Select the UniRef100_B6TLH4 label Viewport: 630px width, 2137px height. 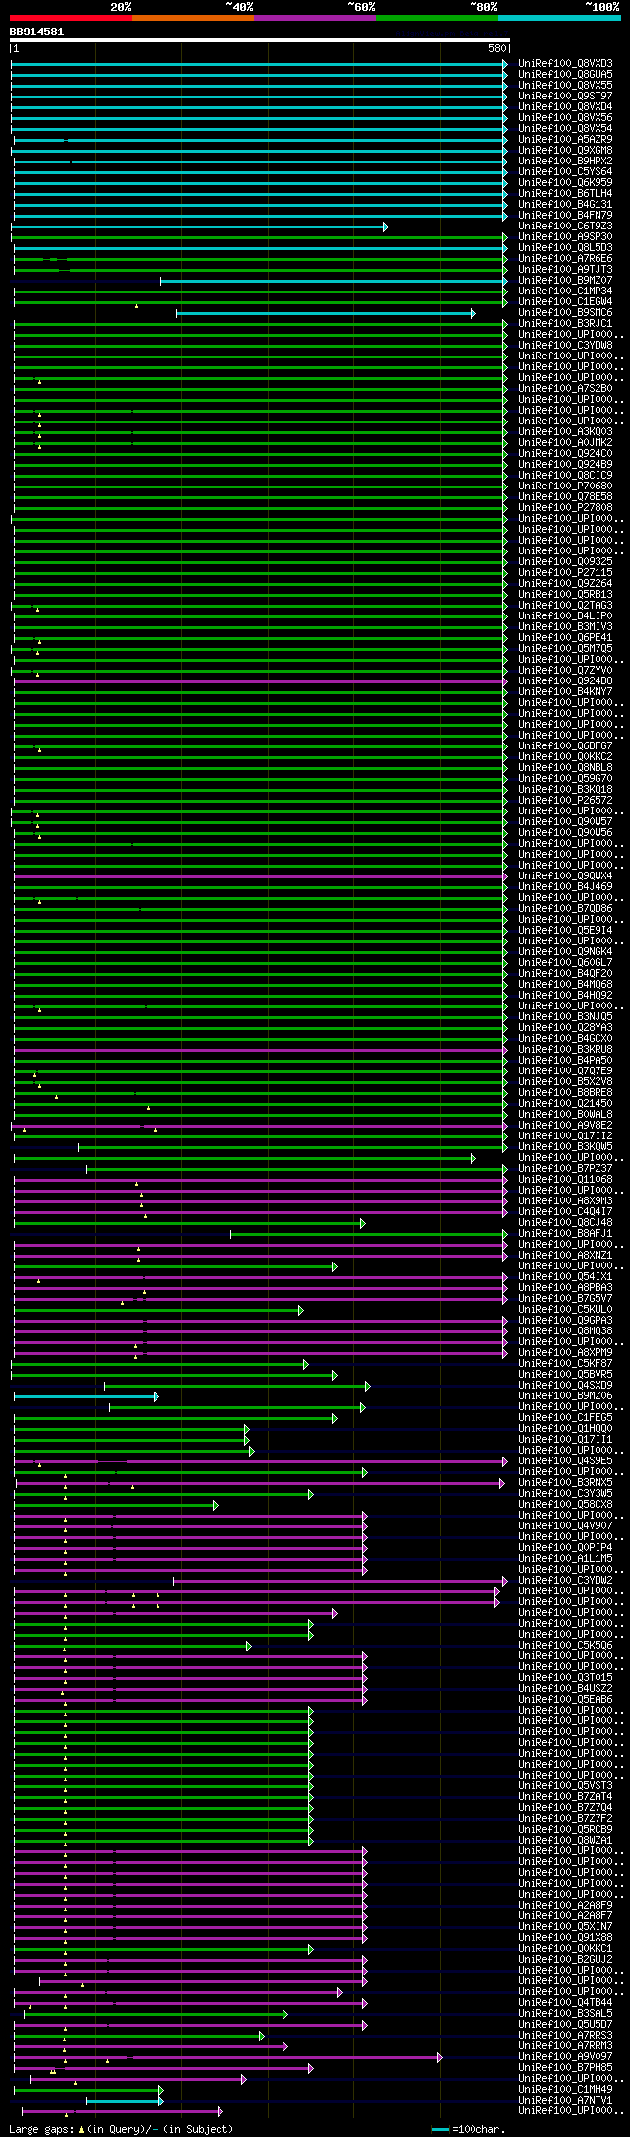565,194
